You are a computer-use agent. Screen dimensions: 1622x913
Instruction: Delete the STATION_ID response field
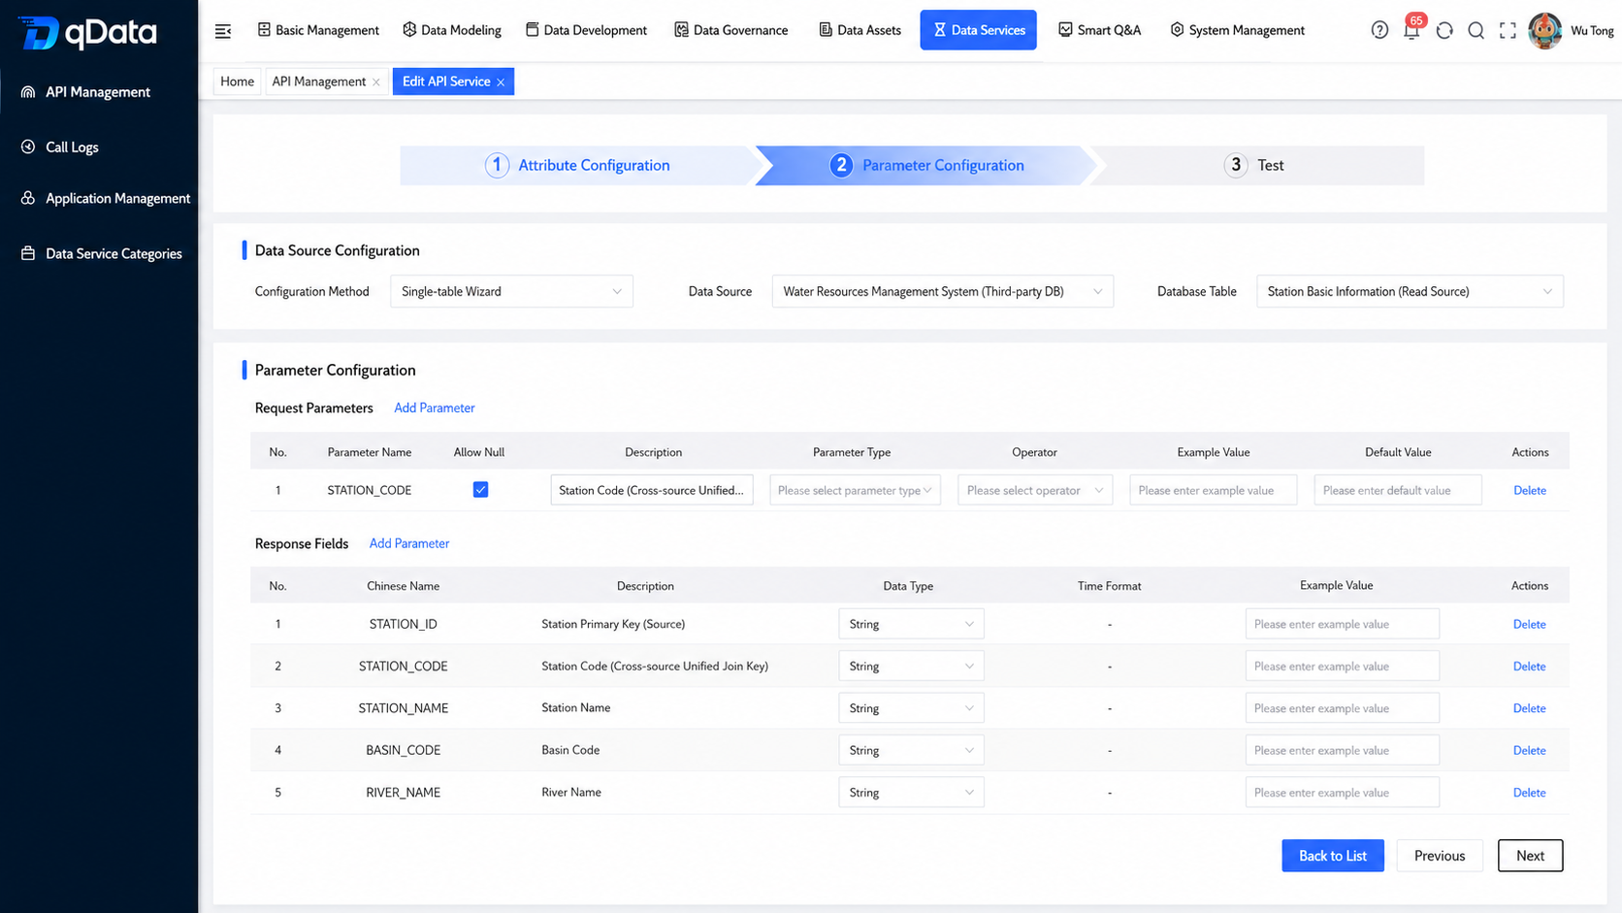click(x=1530, y=624)
